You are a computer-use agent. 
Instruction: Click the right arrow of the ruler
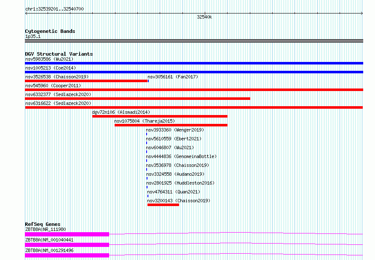[362, 13]
